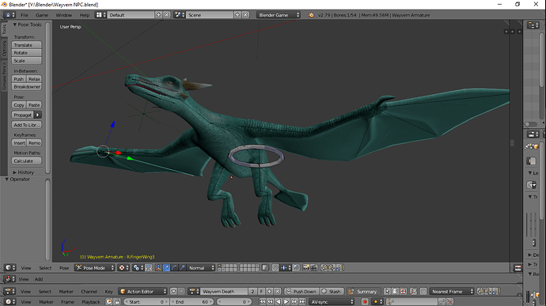The image size is (546, 306).
Task: Toggle only selected filter arrow icon
Action: coord(387,292)
